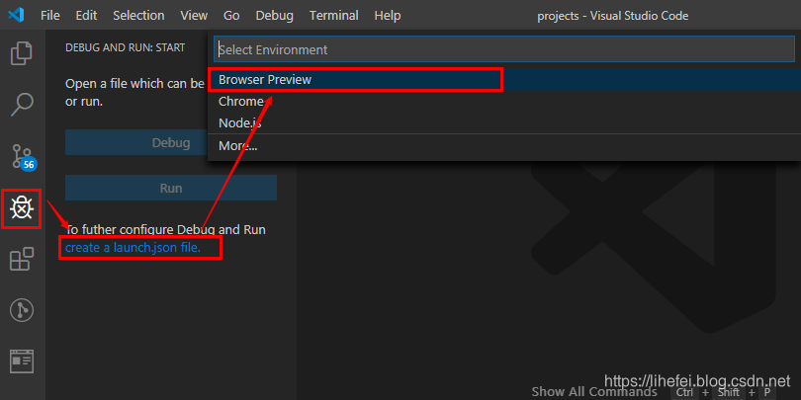This screenshot has width=801, height=400.
Task: Open the Edit menu
Action: 86,15
